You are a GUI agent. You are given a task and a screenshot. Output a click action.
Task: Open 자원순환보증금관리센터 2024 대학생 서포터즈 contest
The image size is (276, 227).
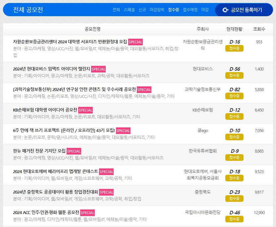click(x=70, y=42)
